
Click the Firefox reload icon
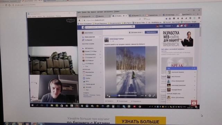coord(140,19)
